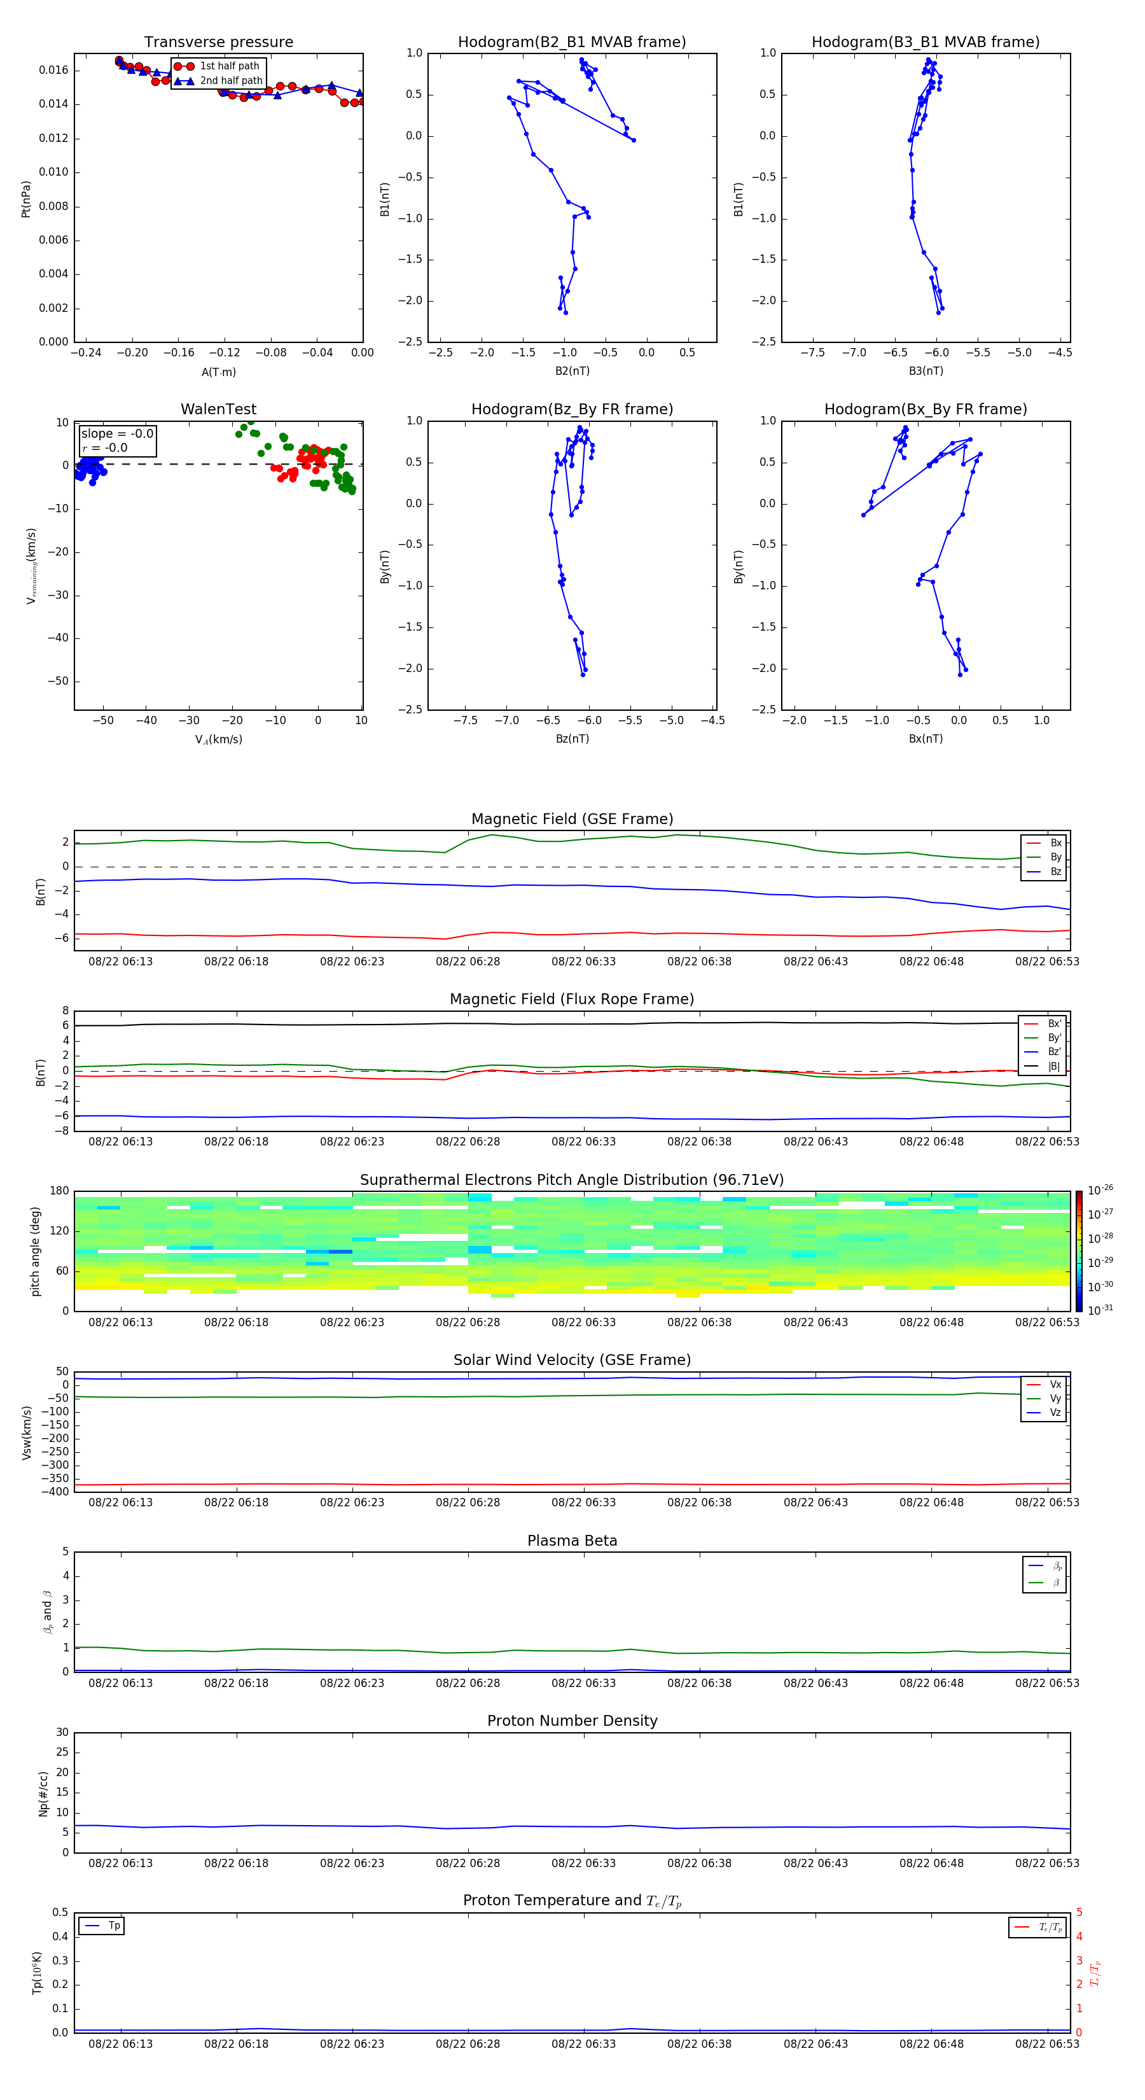Click the Bx' legend entry in Flux Rope plot
This screenshot has height=2100, width=1145.
click(x=1043, y=1024)
